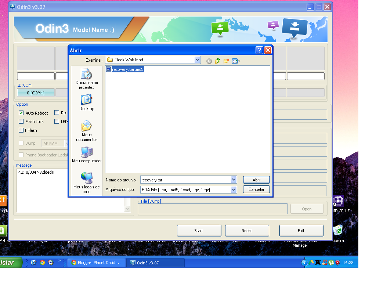Click the Open button in File Dump
376x282 pixels.
(x=307, y=209)
